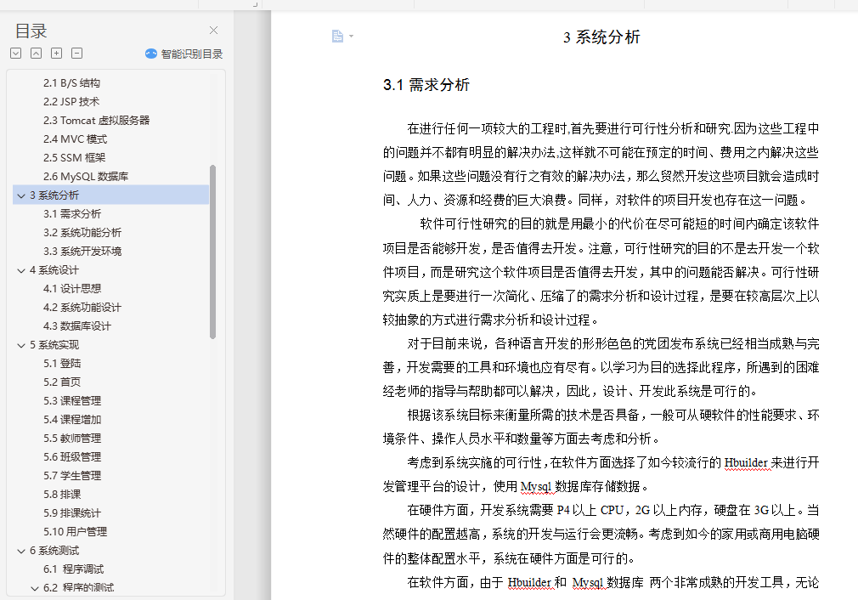
Task: Go to 5.2 首页 heading
Action: (62, 382)
